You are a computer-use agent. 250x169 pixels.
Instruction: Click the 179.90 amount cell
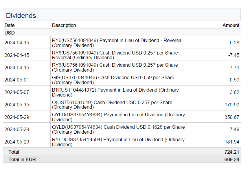point(232,105)
